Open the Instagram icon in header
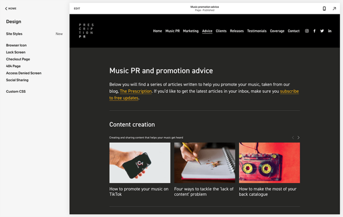This screenshot has height=217, width=343. point(307,31)
